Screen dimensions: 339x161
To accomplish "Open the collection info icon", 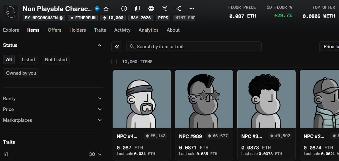I will [124, 8].
